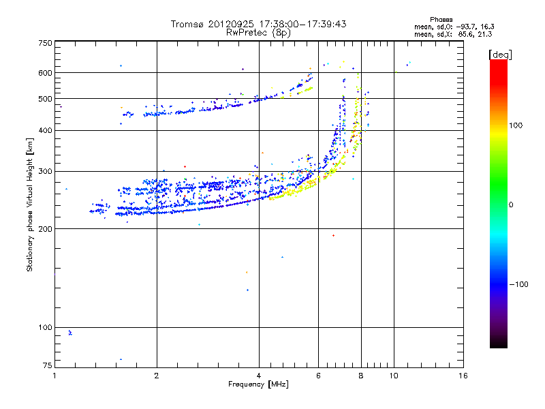Click the y-axis tick label '300'

45,172
